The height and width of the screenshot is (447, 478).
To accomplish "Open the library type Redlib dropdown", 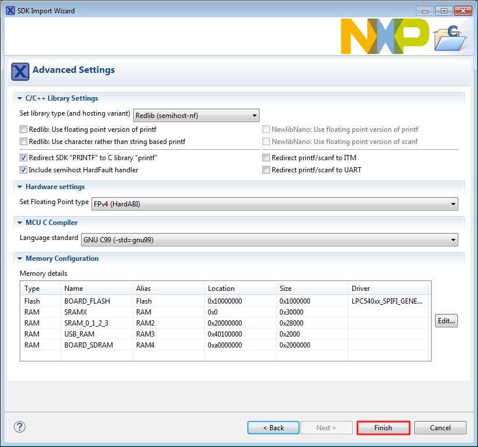I will pos(196,116).
